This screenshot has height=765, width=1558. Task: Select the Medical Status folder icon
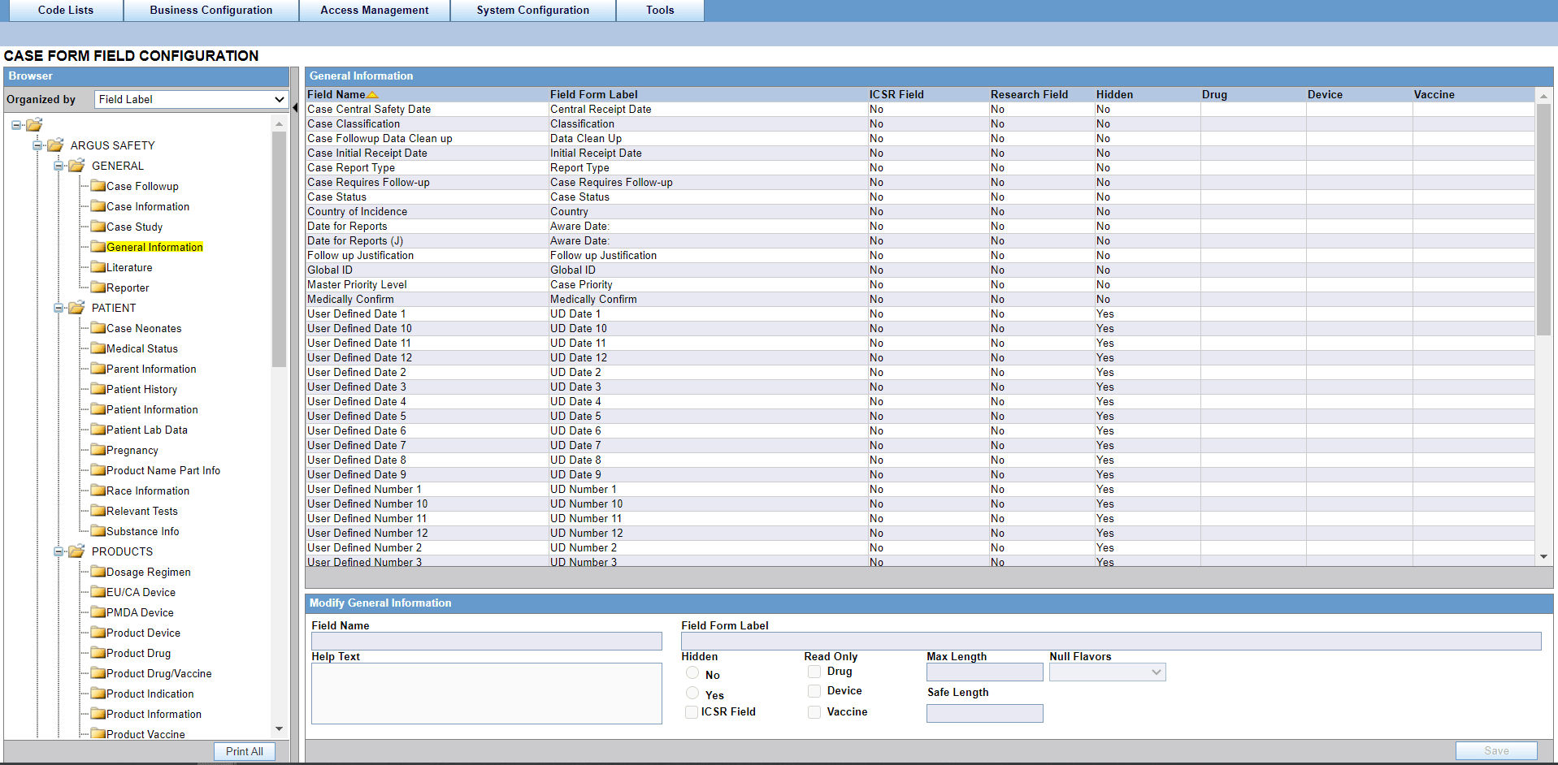point(98,348)
